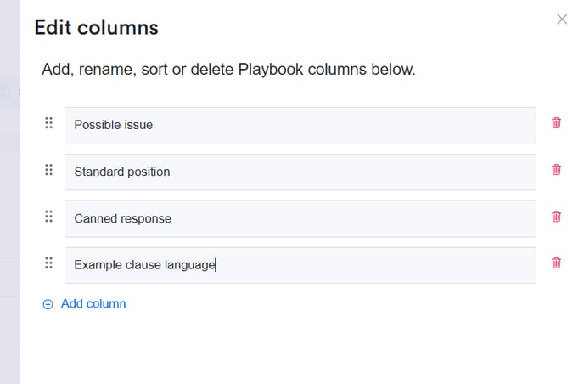Viewport: 584px width, 384px height.
Task: Click drag handle beside Standard position
Action: point(48,170)
